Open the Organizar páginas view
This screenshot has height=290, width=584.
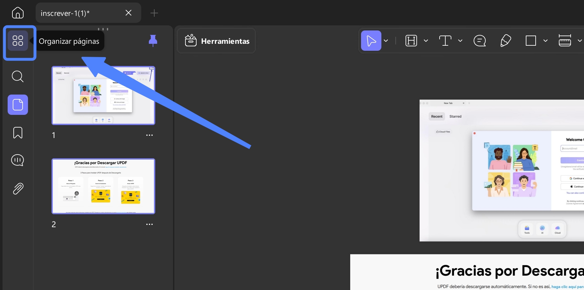(18, 41)
